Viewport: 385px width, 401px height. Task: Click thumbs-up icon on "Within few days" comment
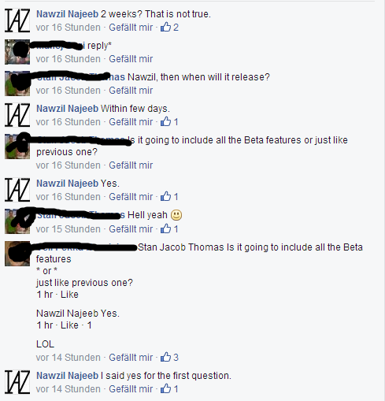point(165,121)
